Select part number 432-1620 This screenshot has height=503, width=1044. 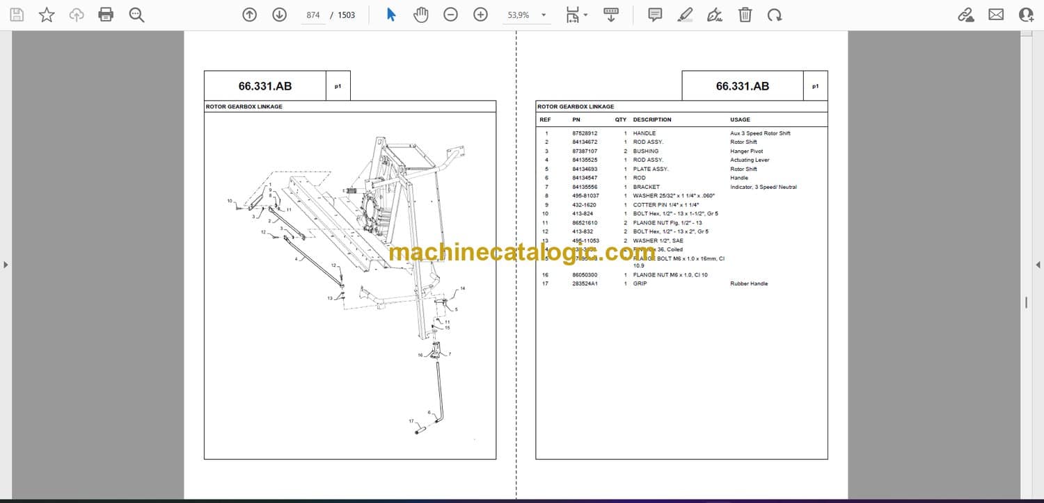583,205
